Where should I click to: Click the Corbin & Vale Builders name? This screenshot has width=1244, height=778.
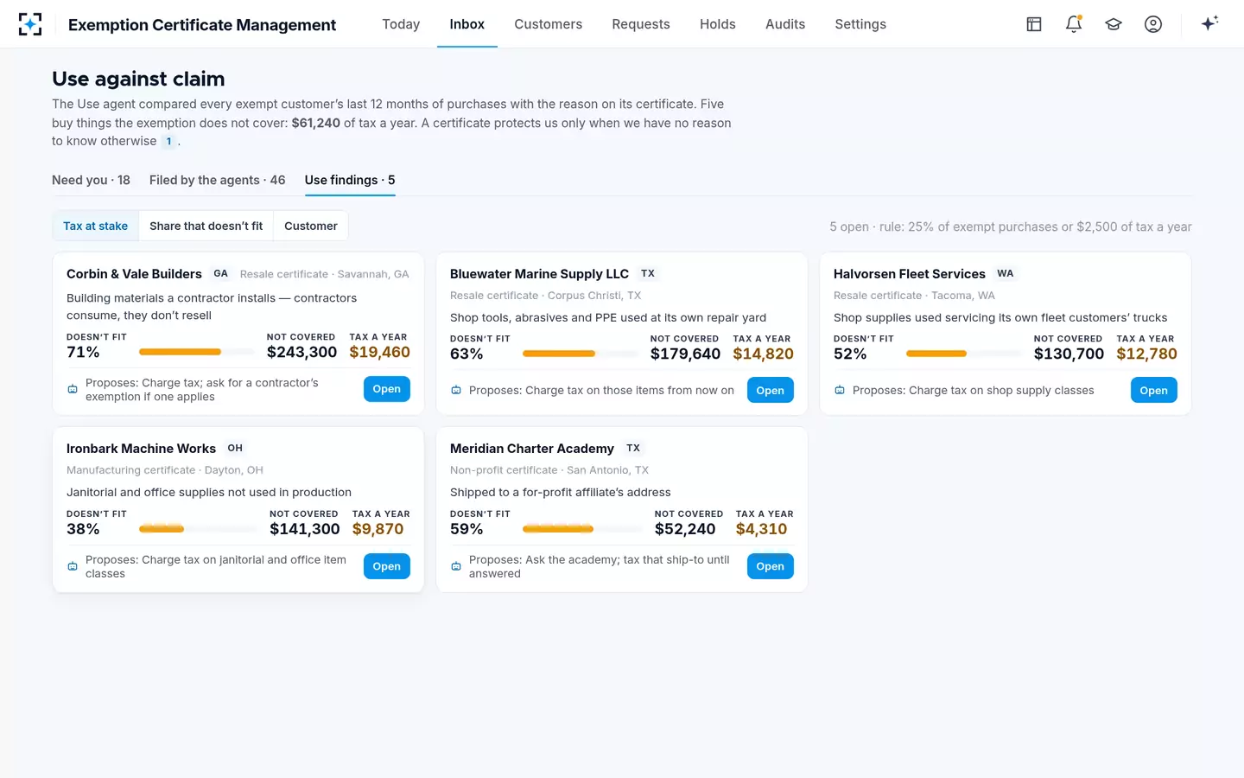click(x=134, y=274)
